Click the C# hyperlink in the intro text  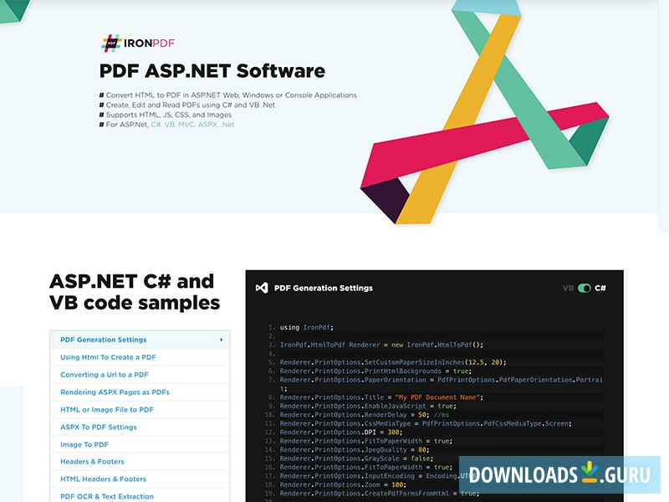(156, 123)
